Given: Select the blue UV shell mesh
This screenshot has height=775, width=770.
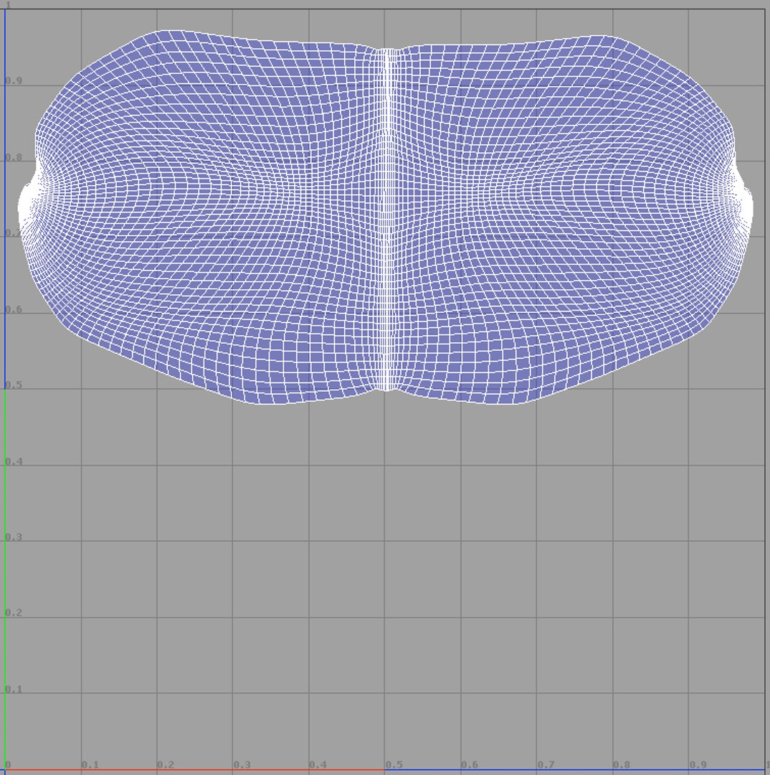Looking at the screenshot, I should 385,217.
